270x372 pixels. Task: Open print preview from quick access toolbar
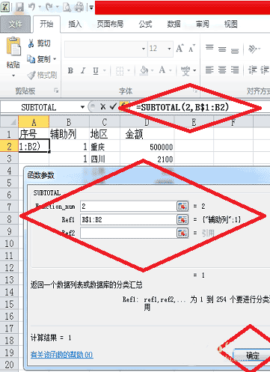pyautogui.click(x=67, y=7)
